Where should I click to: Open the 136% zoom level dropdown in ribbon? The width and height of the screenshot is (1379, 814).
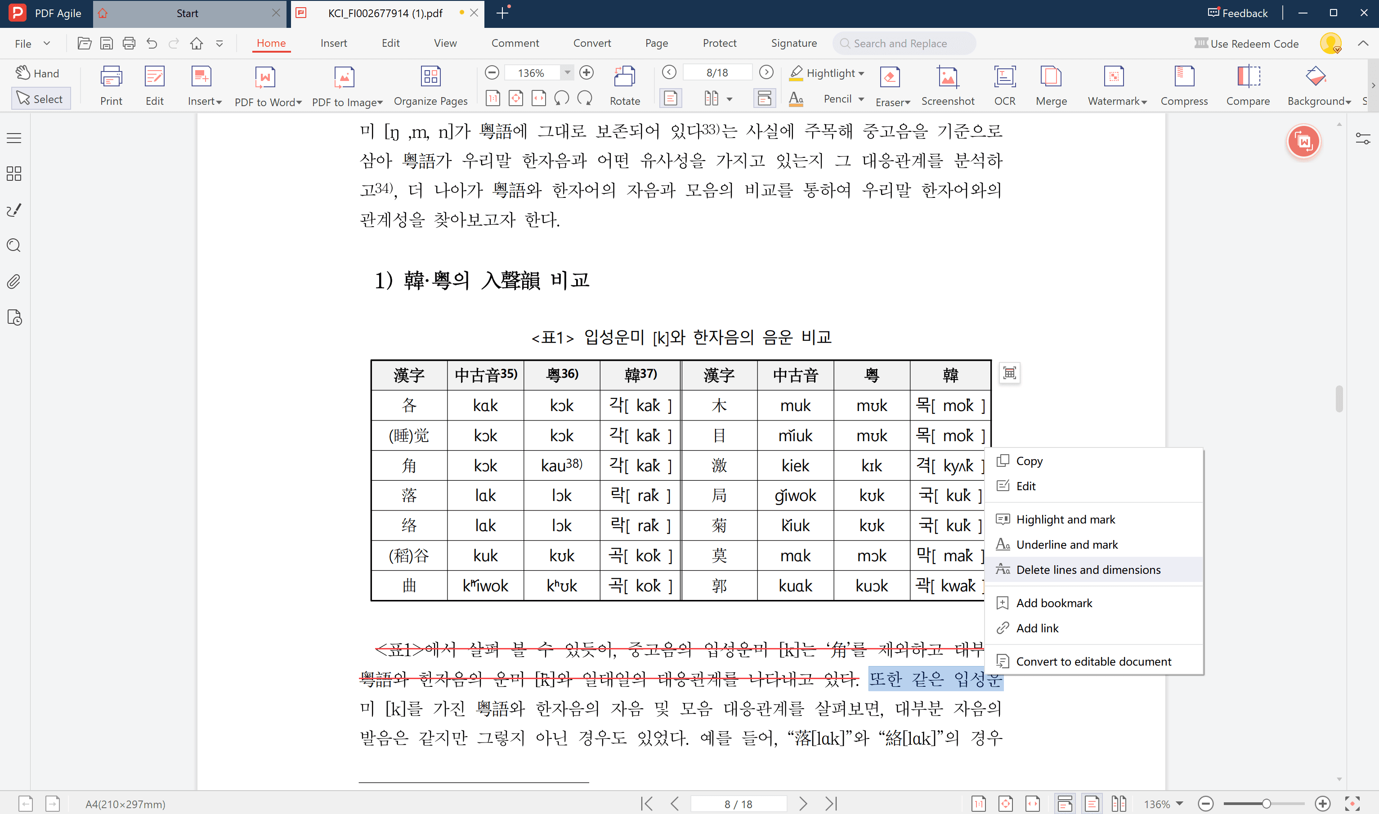click(567, 72)
